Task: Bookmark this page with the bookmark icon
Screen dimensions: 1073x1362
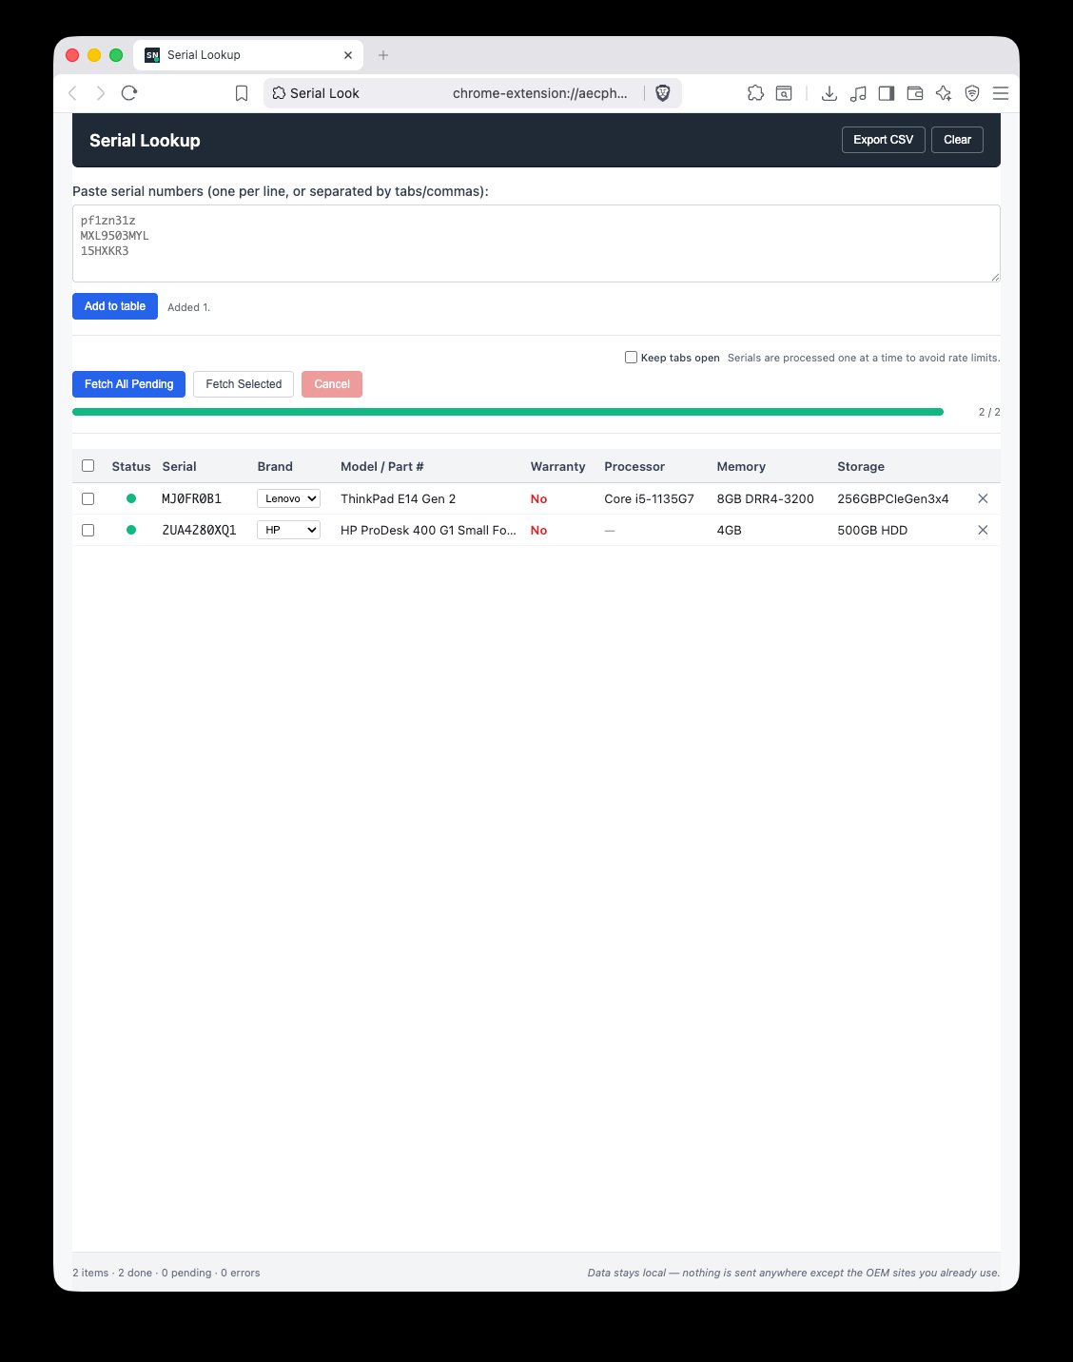Action: coord(242,93)
